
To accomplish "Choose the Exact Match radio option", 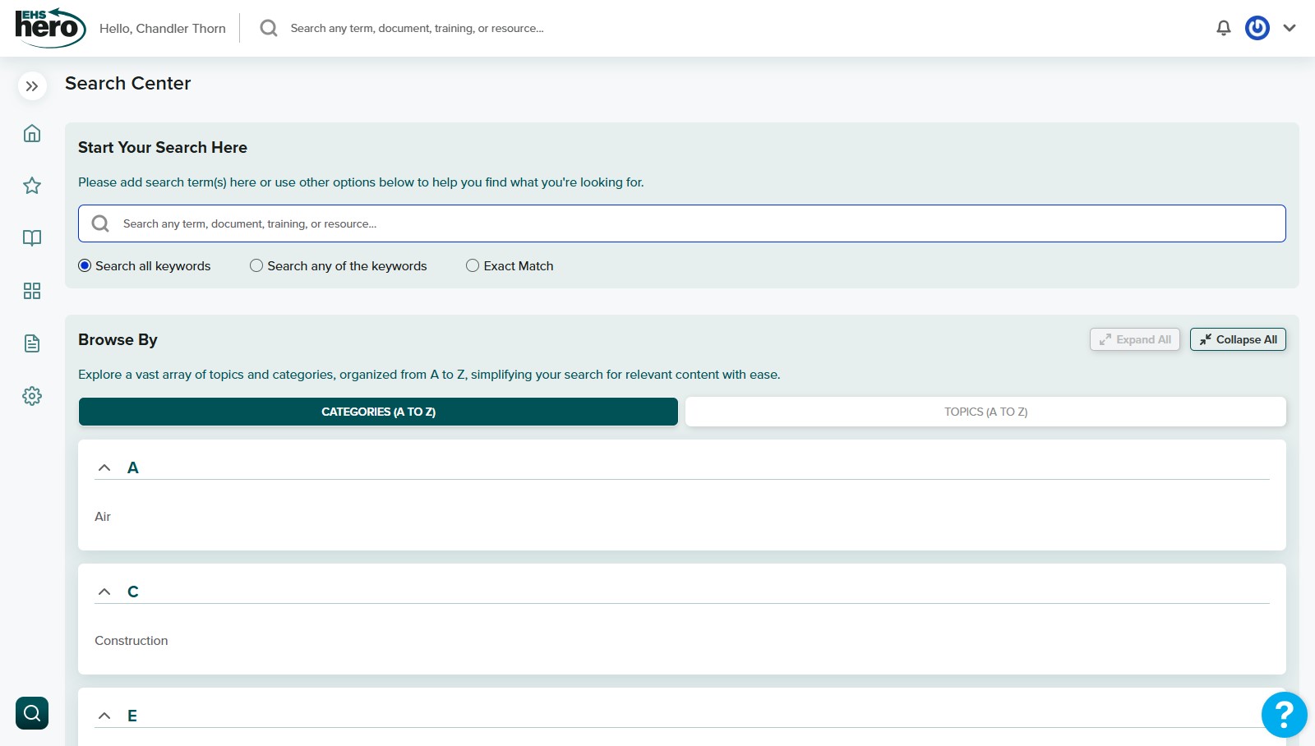I will tap(473, 265).
